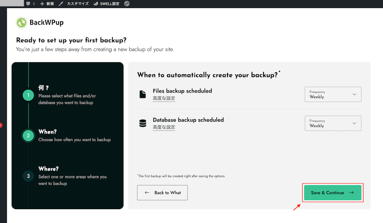Viewport: 383px width, 223px height.
Task: Open Files backup Frequency dropdown
Action: (333, 94)
